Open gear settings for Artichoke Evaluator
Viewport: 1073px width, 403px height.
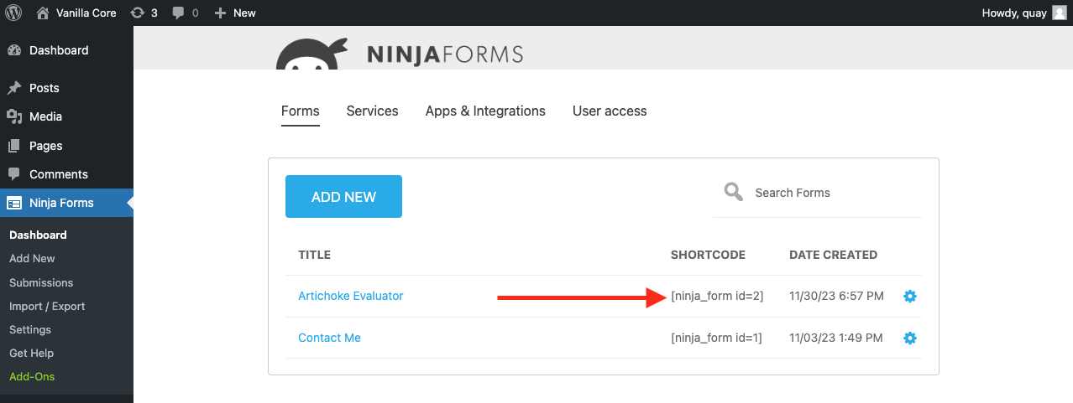(x=909, y=296)
